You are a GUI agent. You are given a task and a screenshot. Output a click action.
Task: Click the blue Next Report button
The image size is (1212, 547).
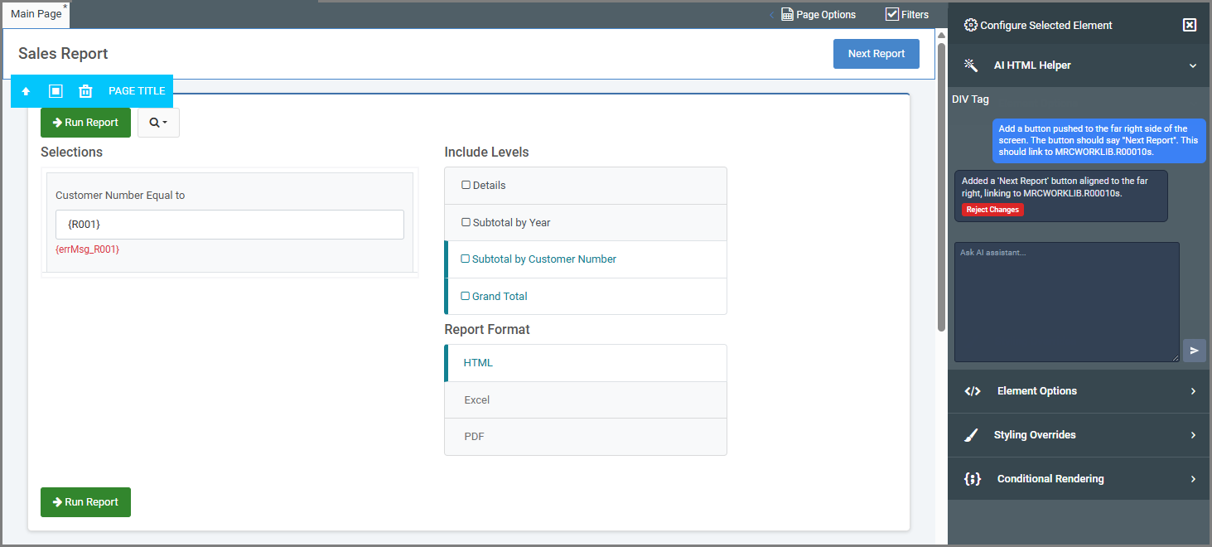(x=876, y=54)
